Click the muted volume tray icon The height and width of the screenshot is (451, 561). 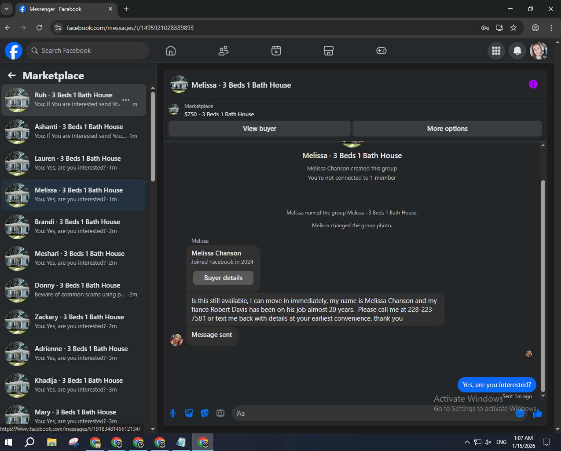pos(488,442)
